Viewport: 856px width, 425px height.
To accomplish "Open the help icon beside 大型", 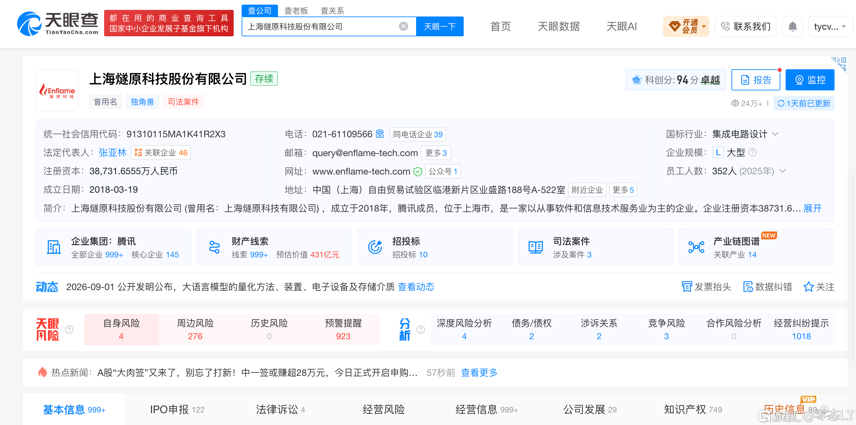I will coord(752,153).
